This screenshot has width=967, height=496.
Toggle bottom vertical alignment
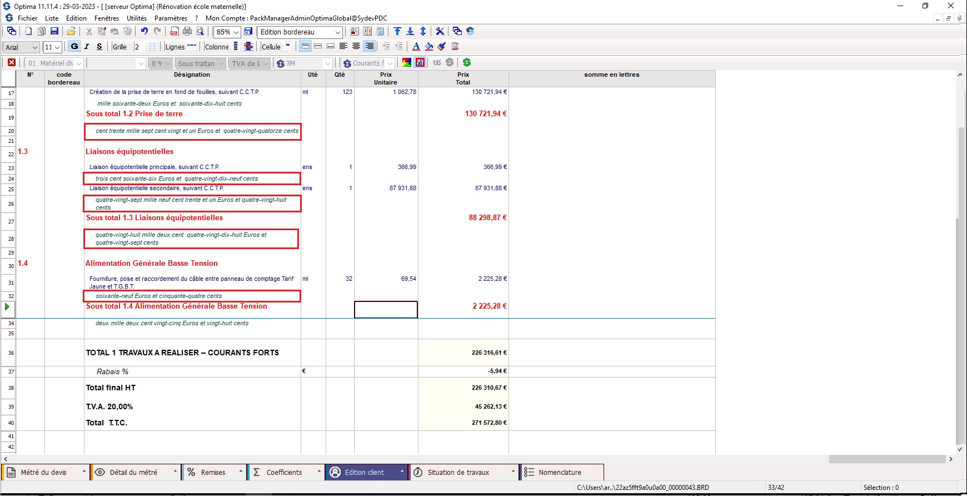pyautogui.click(x=331, y=46)
